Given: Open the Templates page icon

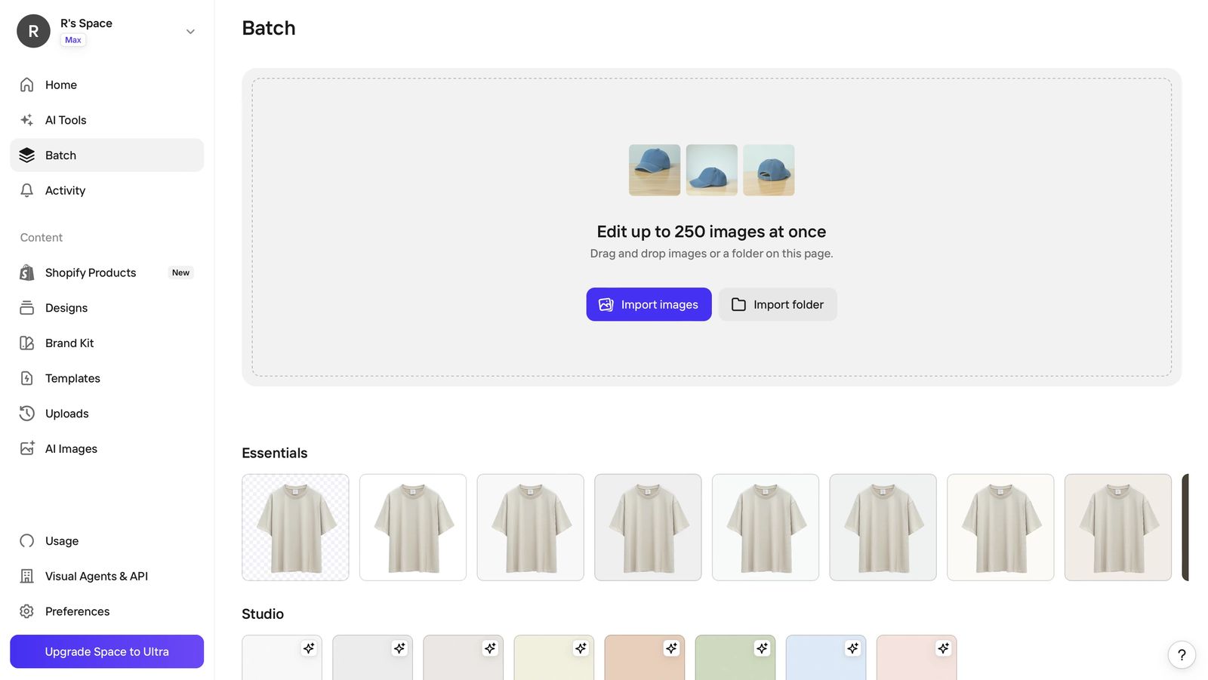Looking at the screenshot, I should pos(27,378).
